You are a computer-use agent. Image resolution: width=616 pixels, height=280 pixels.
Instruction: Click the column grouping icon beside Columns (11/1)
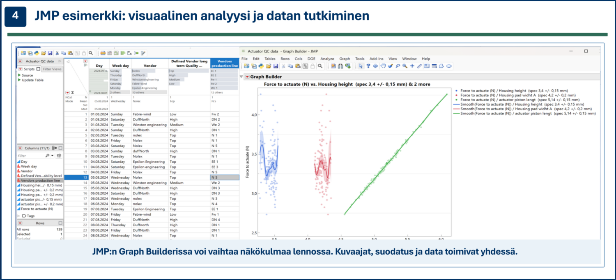pos(54,148)
